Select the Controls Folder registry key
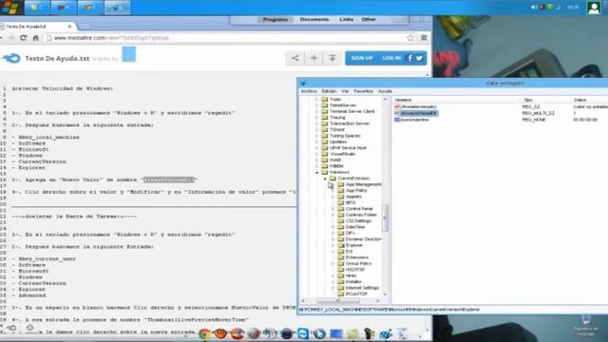This screenshot has width=608, height=342. [x=361, y=215]
